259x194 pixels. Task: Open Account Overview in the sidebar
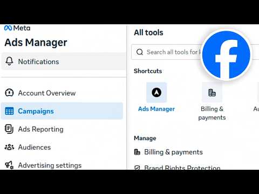coord(47,93)
